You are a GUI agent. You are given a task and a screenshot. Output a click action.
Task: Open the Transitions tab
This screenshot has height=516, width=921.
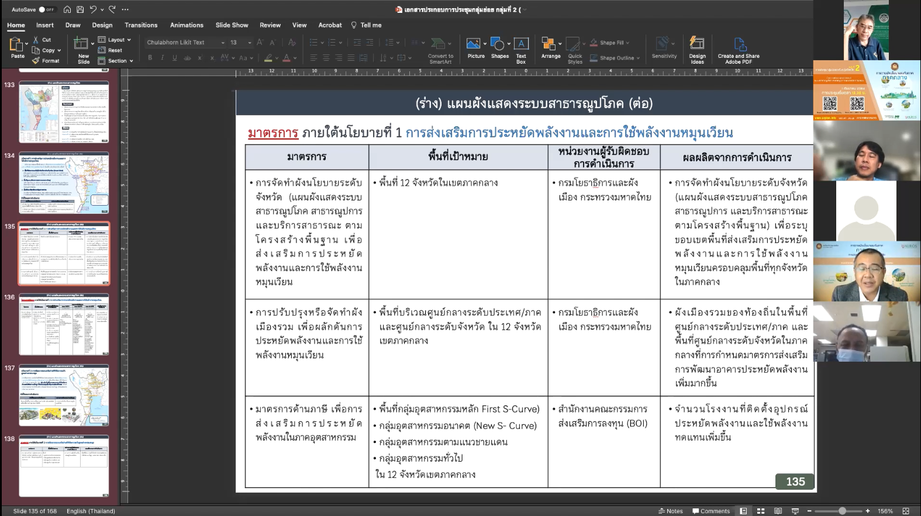pyautogui.click(x=141, y=25)
